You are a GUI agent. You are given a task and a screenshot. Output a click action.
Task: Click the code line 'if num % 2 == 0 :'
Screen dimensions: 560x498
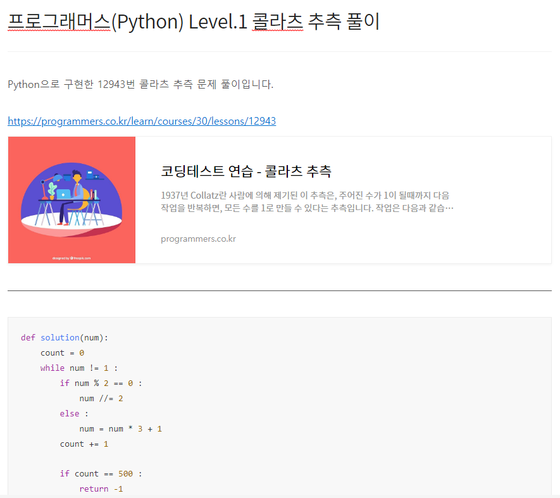tap(101, 383)
